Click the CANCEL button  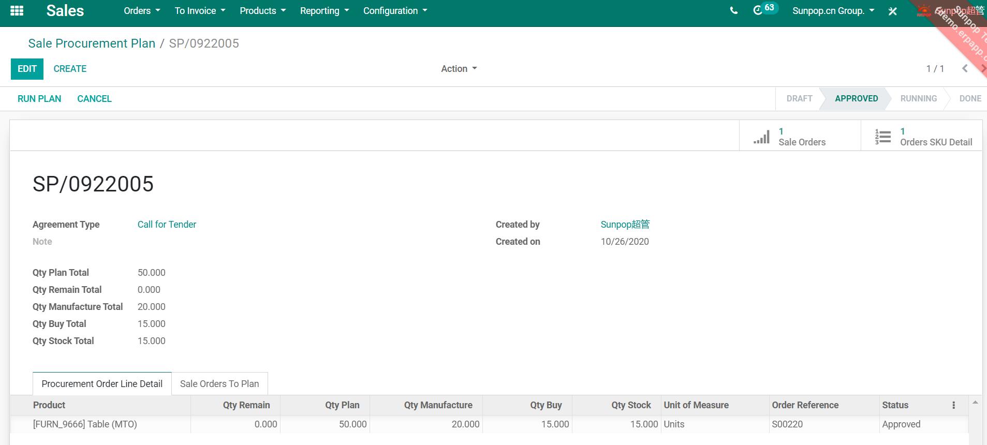pos(94,99)
